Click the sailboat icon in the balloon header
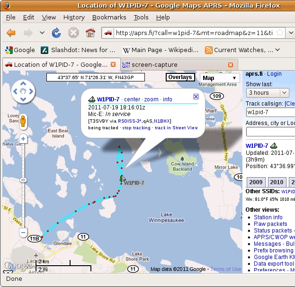Image resolution: width=295 pixels, height=287 pixels. point(92,99)
